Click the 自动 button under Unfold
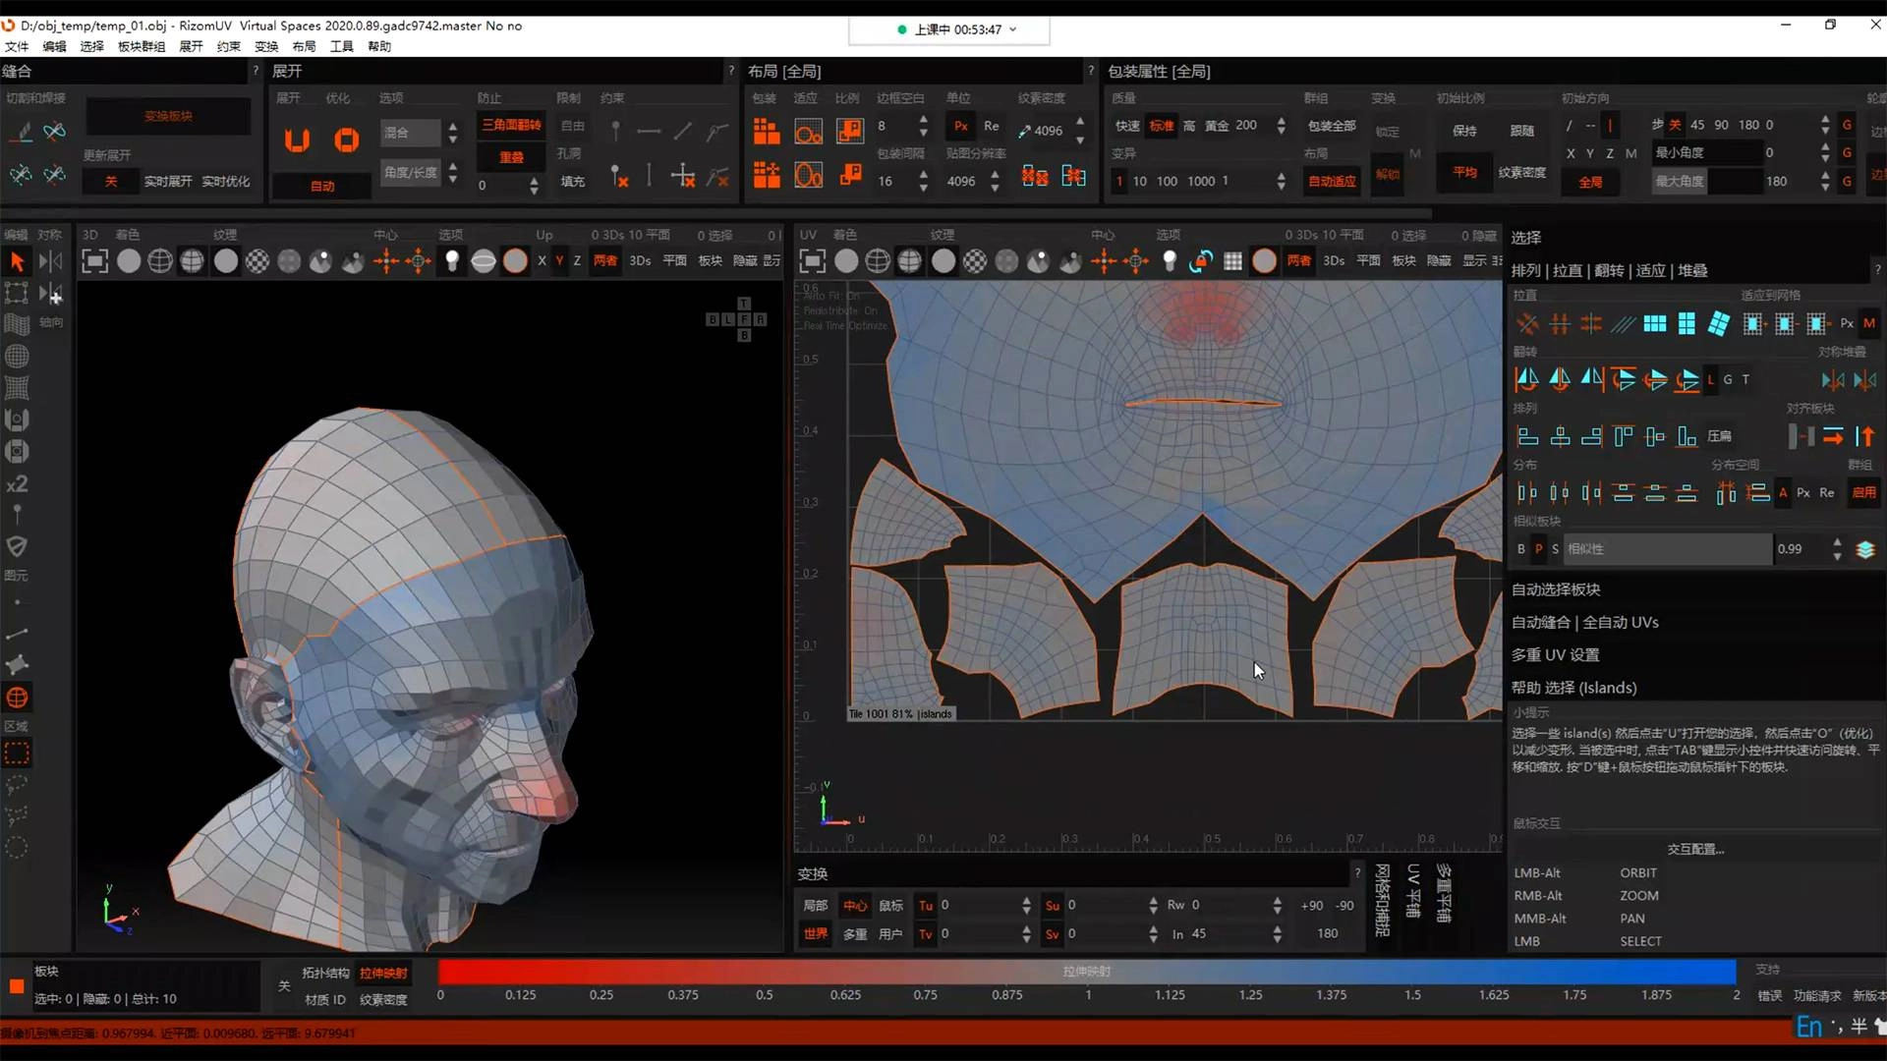The height and width of the screenshot is (1061, 1887). tap(322, 186)
